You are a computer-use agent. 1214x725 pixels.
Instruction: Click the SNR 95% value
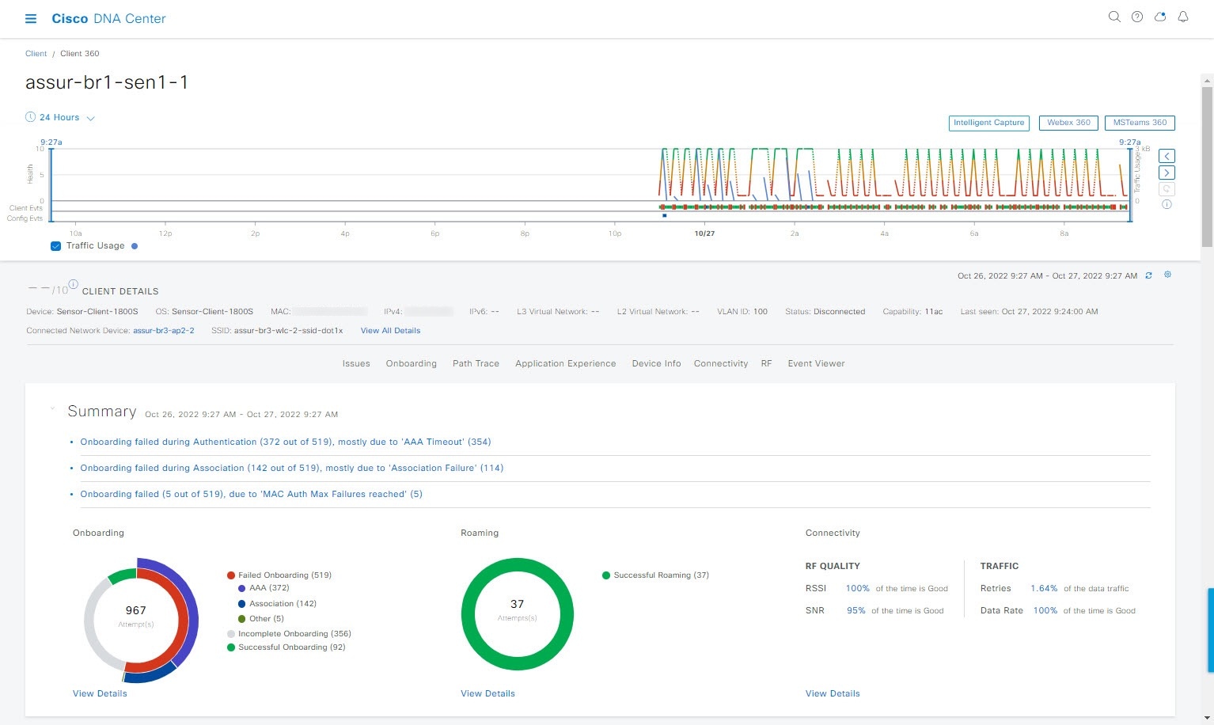tap(855, 610)
